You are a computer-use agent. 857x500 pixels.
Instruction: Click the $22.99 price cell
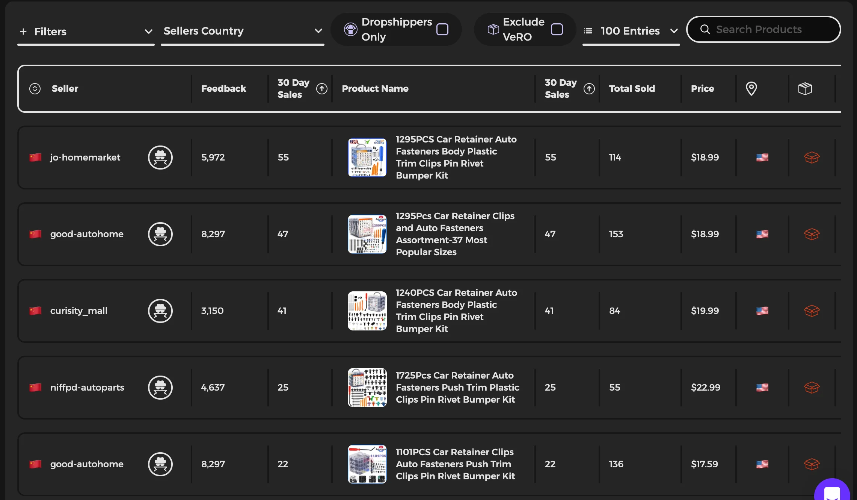(x=706, y=388)
